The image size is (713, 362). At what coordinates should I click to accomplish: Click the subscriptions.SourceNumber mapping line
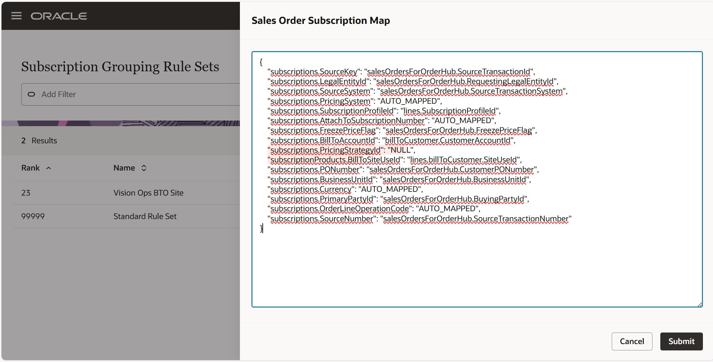pos(420,219)
